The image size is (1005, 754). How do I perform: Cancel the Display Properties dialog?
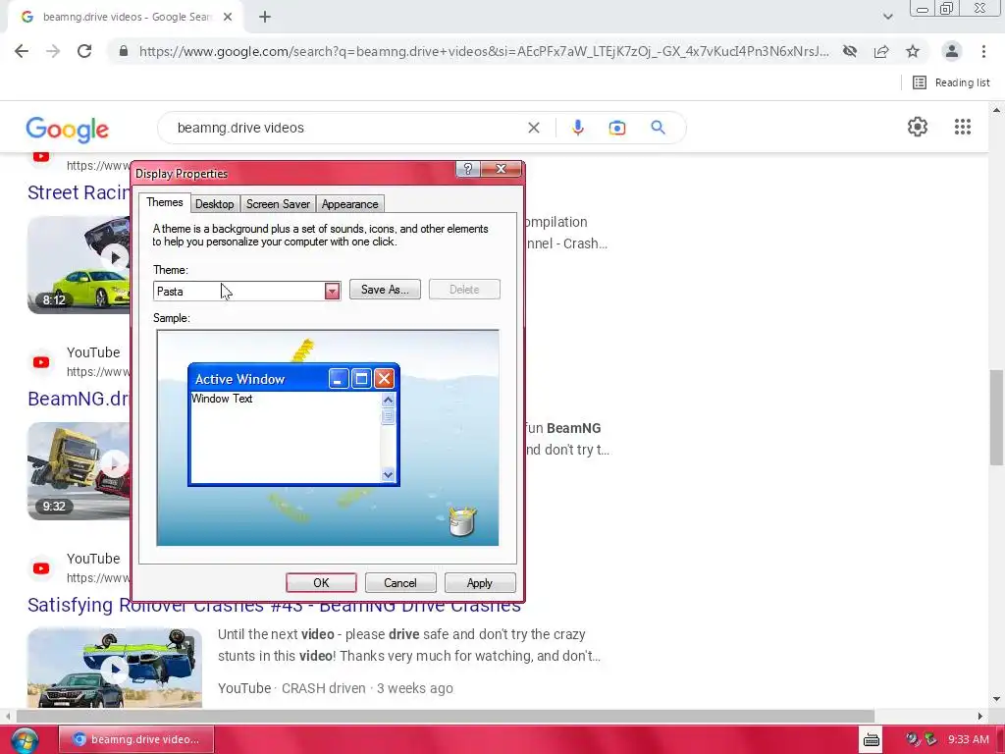tap(400, 583)
